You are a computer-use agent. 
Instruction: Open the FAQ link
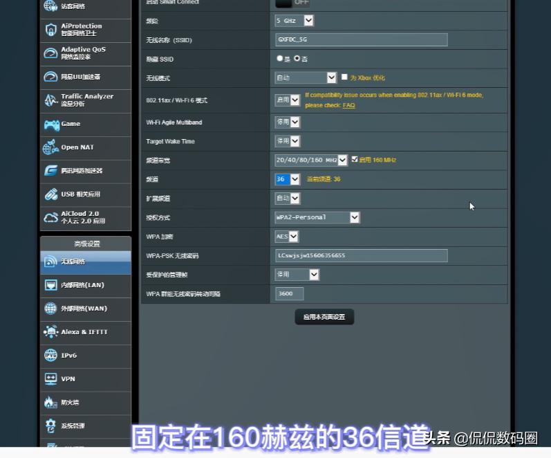(348, 105)
